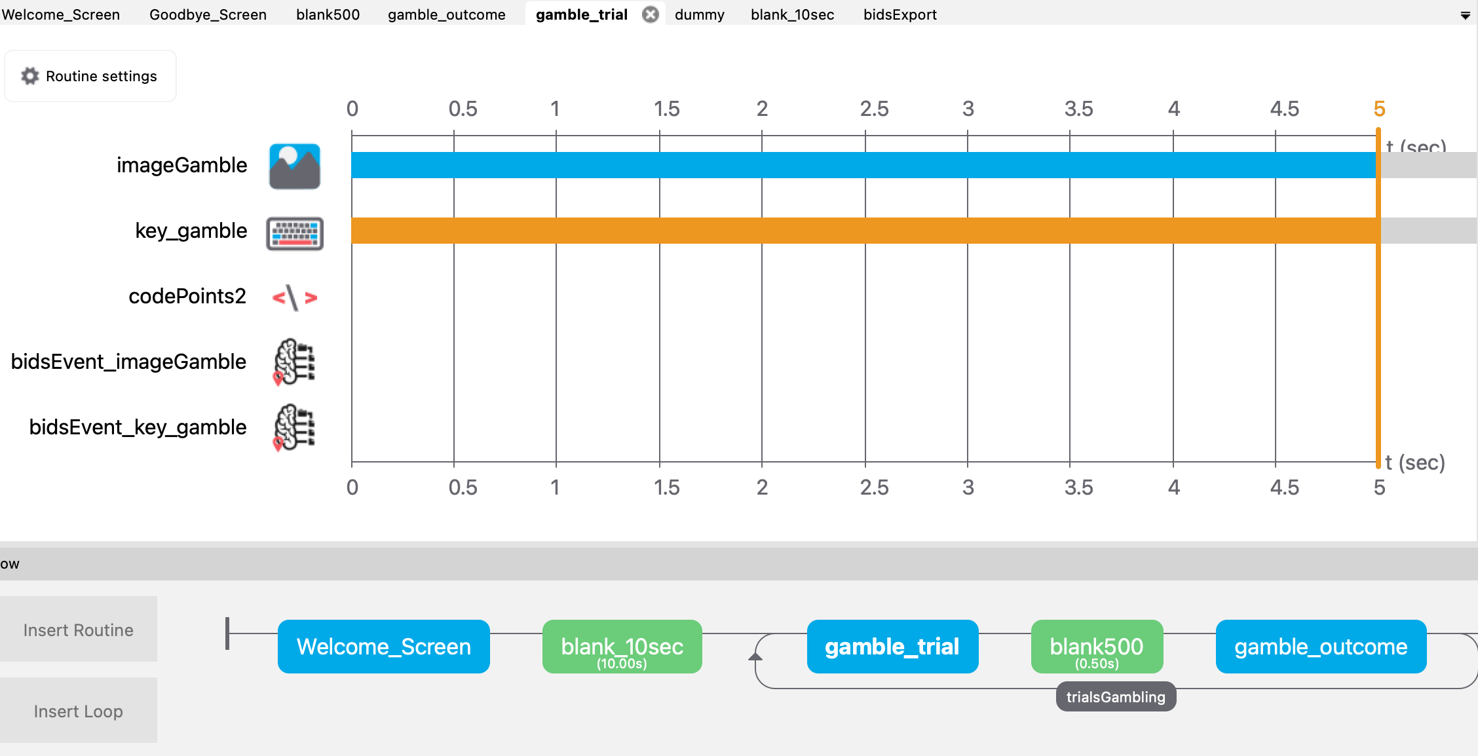Click the orange 5 second timeline marker
1478x756 pixels.
(1379, 109)
